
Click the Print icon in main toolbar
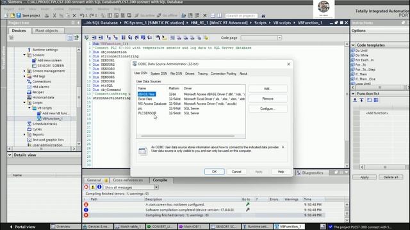tap(47, 15)
